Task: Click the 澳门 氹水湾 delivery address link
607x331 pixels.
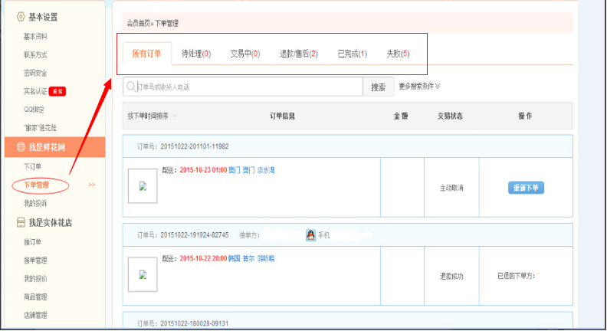Action: [251, 170]
